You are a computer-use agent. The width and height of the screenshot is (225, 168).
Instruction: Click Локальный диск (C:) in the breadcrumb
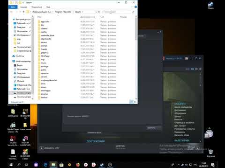(42, 12)
